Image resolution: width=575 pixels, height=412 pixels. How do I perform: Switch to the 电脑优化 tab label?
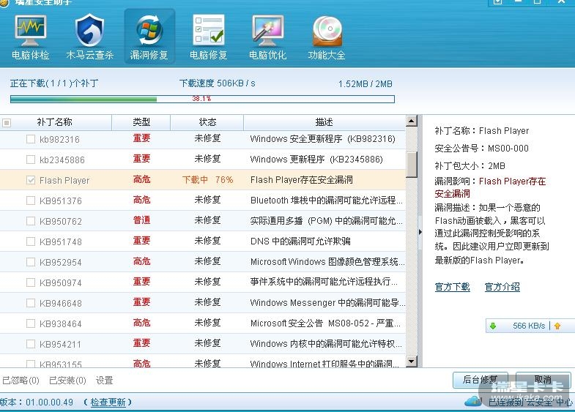pos(267,56)
